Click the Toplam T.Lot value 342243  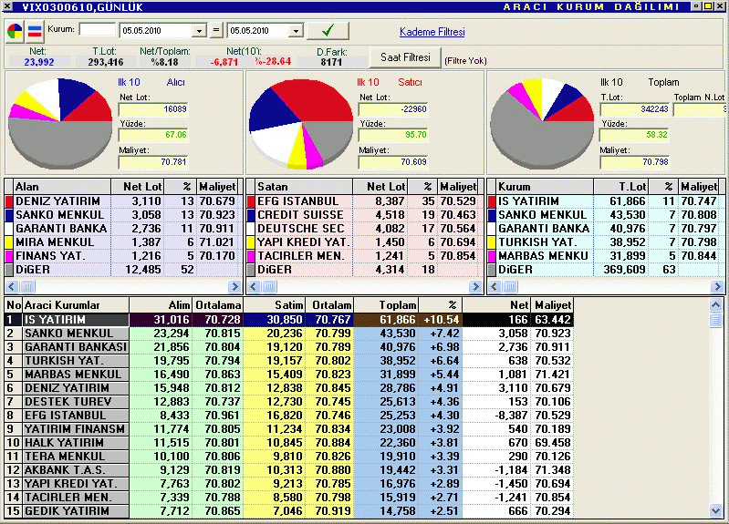click(x=635, y=109)
